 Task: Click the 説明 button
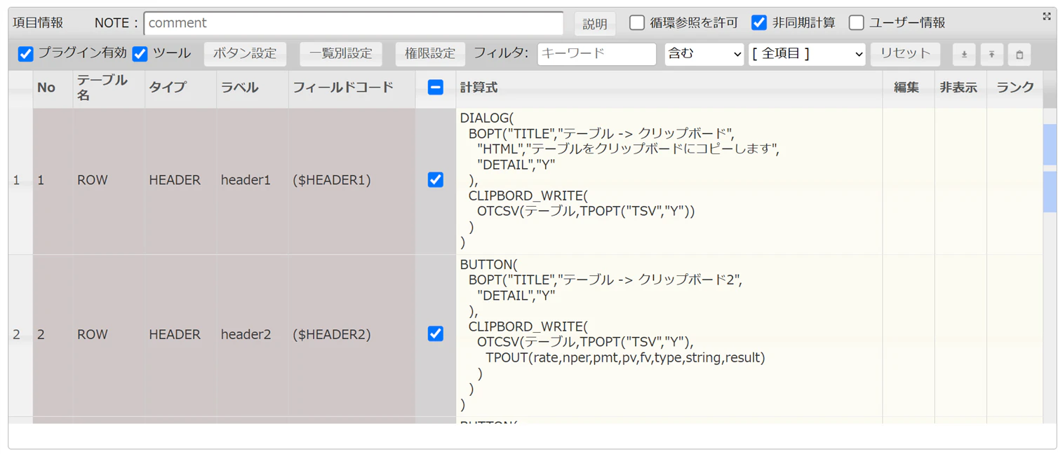tap(595, 23)
